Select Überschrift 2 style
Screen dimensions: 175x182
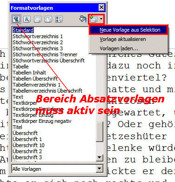pyautogui.click(x=27, y=151)
